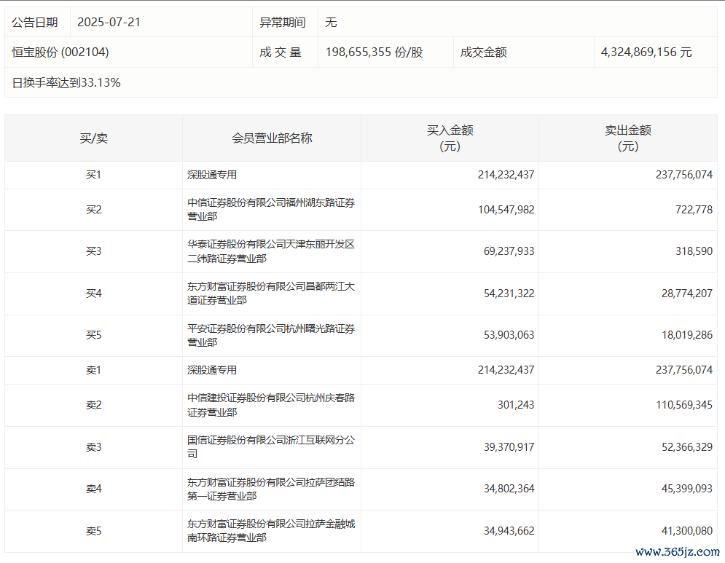This screenshot has width=725, height=563.
Task: Click 中信证券福州湖东路证券营业部 name cell
Action: coord(271,210)
